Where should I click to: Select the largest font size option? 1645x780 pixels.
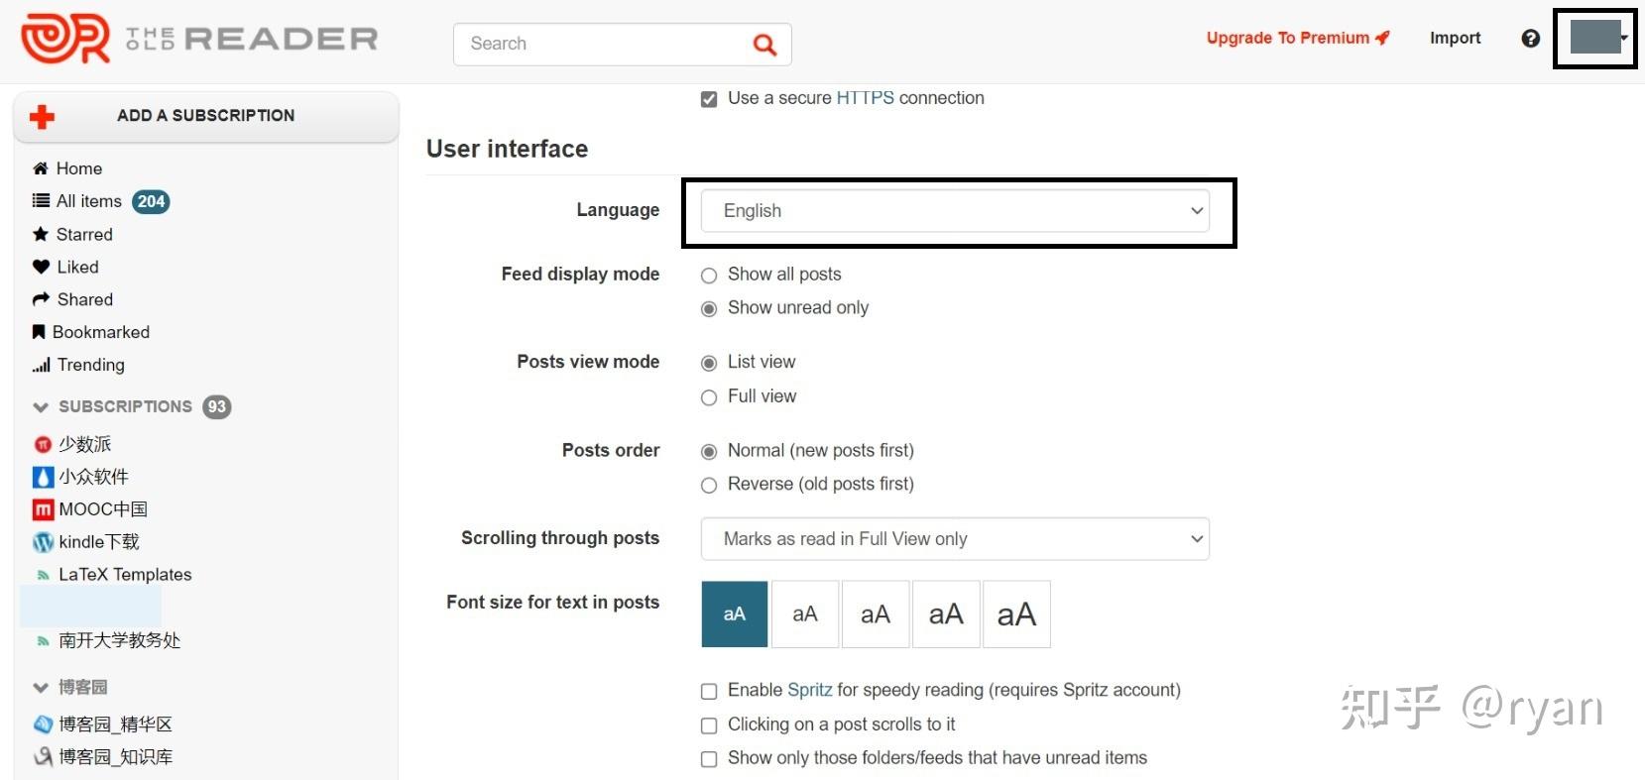[x=1016, y=614]
